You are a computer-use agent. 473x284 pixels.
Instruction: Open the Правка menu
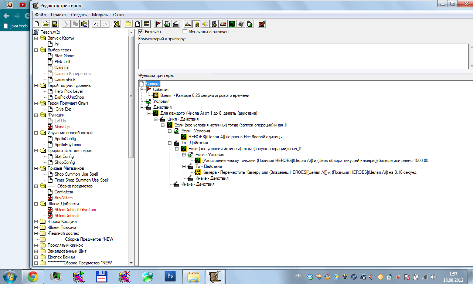(x=58, y=15)
